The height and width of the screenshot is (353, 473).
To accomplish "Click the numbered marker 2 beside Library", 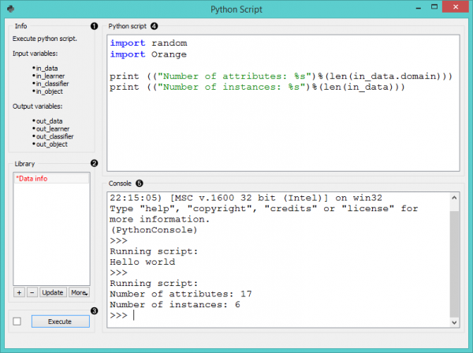I will [x=94, y=163].
